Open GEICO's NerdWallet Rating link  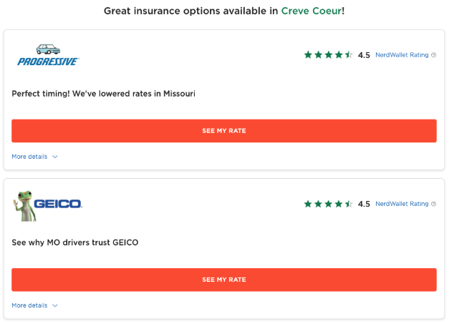pos(402,204)
